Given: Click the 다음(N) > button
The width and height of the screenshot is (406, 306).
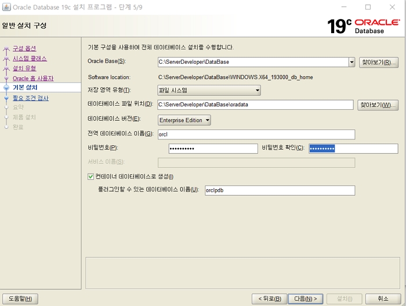Looking at the screenshot, I should point(306,298).
